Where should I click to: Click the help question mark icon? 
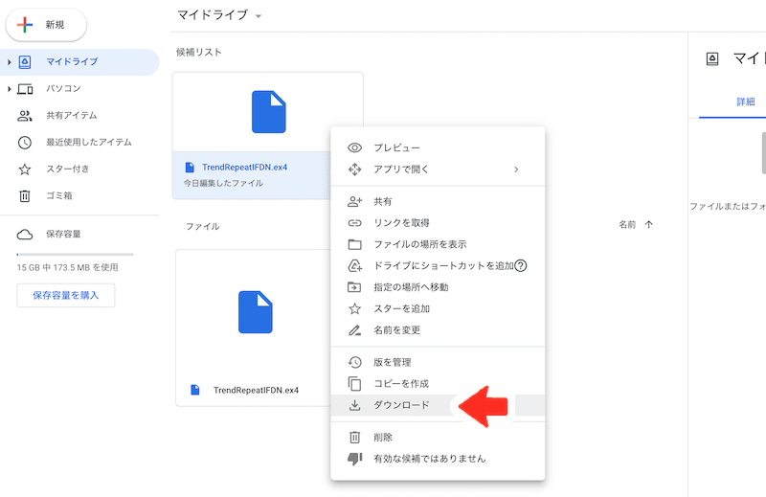[x=521, y=266]
